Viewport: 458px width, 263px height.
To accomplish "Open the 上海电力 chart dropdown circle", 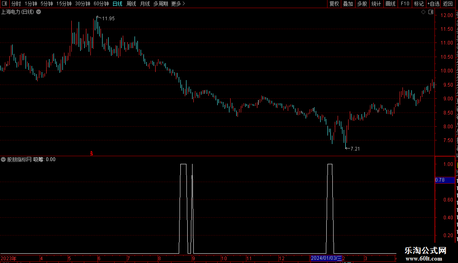I will pyautogui.click(x=39, y=12).
